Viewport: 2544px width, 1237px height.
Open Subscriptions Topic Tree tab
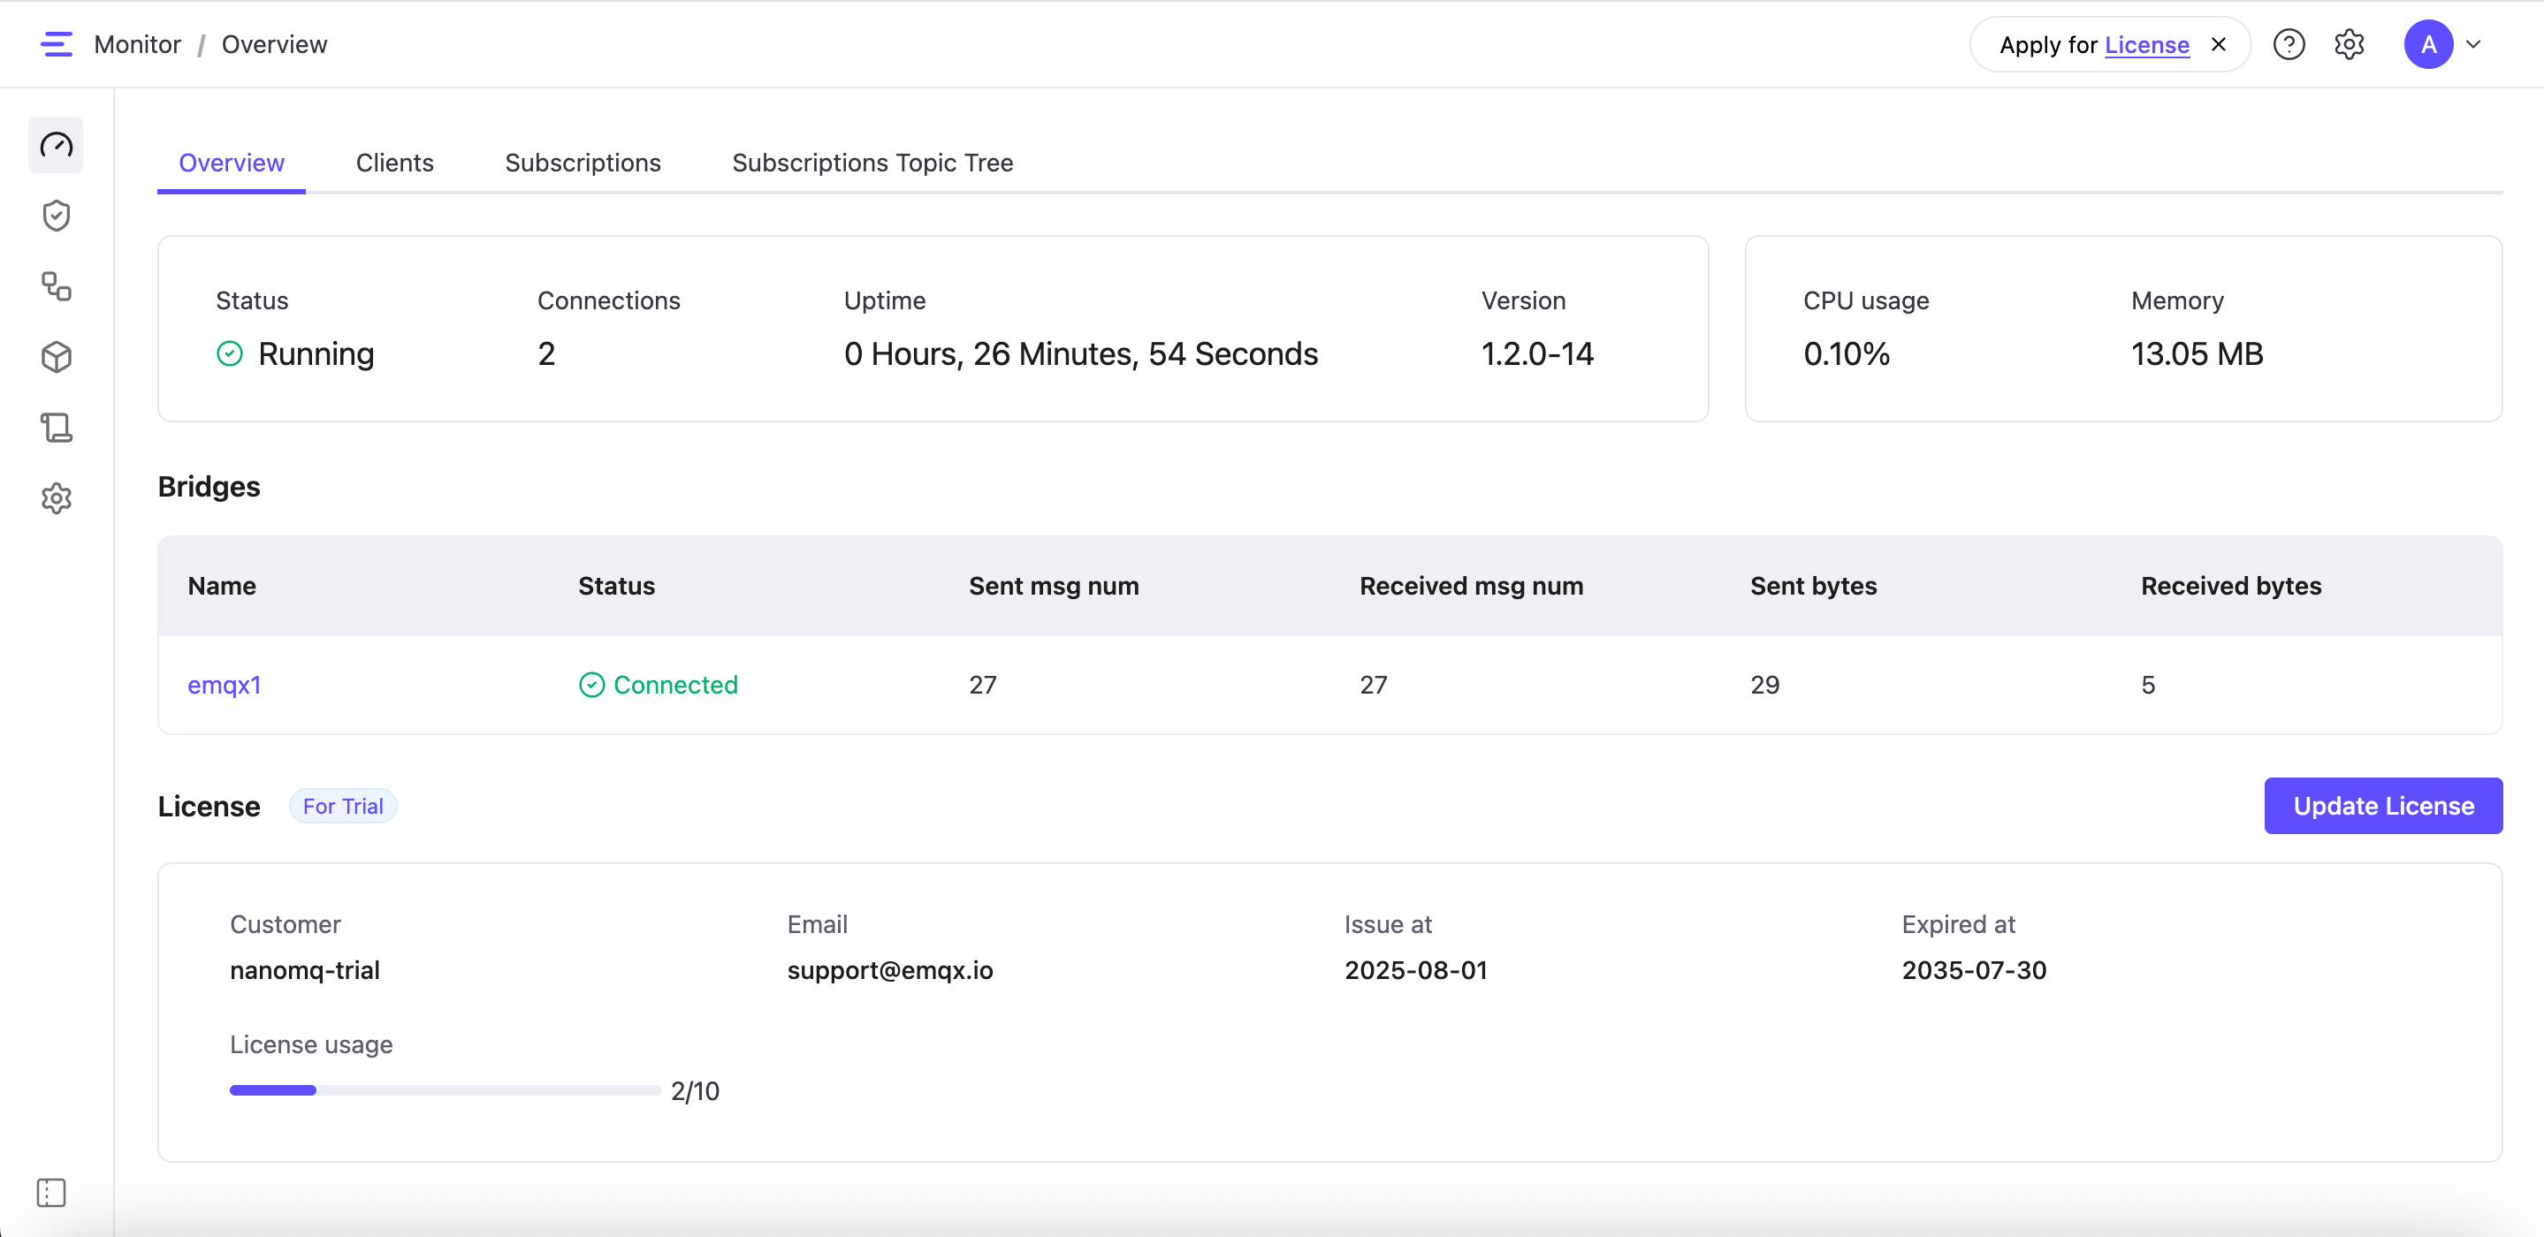(872, 163)
